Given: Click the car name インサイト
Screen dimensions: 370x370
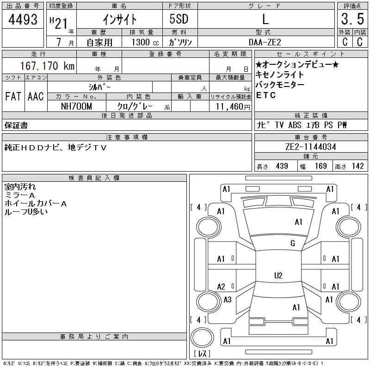Looking at the screenshot, I should coord(119,19).
